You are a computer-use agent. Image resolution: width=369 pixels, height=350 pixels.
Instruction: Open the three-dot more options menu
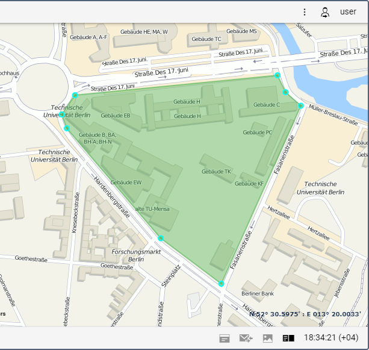pos(305,12)
